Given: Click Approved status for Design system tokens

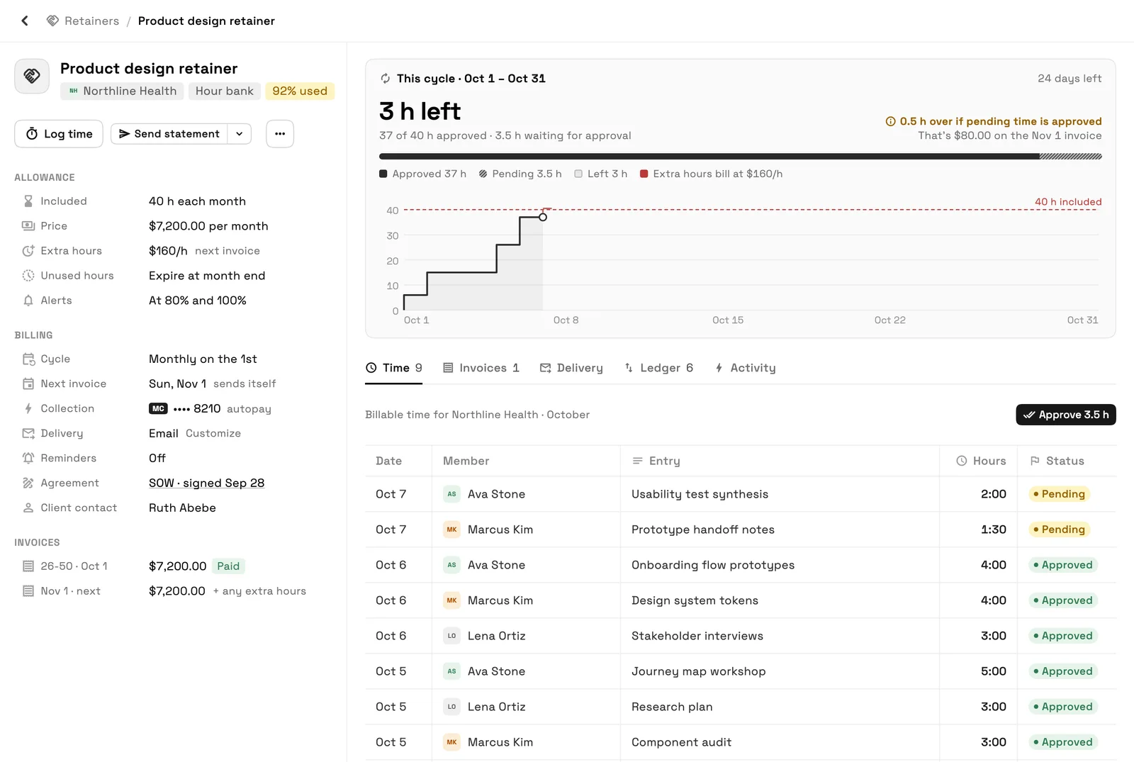Looking at the screenshot, I should click(1062, 600).
